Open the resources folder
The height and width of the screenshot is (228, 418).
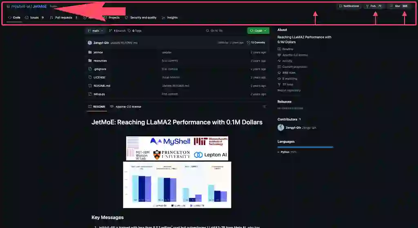pyautogui.click(x=100, y=61)
